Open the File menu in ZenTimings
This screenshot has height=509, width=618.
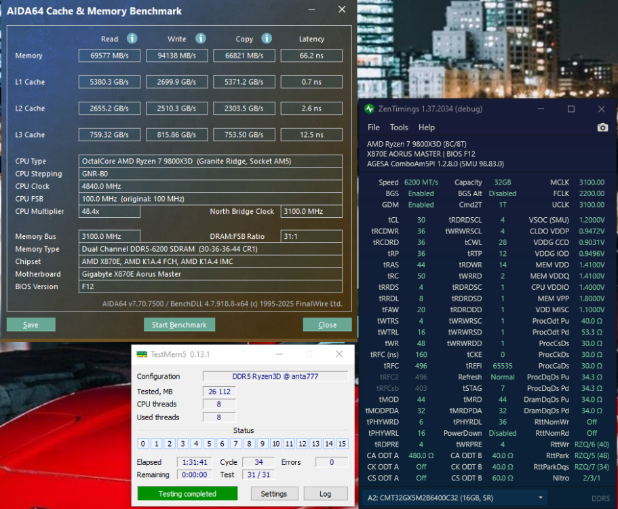tap(374, 128)
